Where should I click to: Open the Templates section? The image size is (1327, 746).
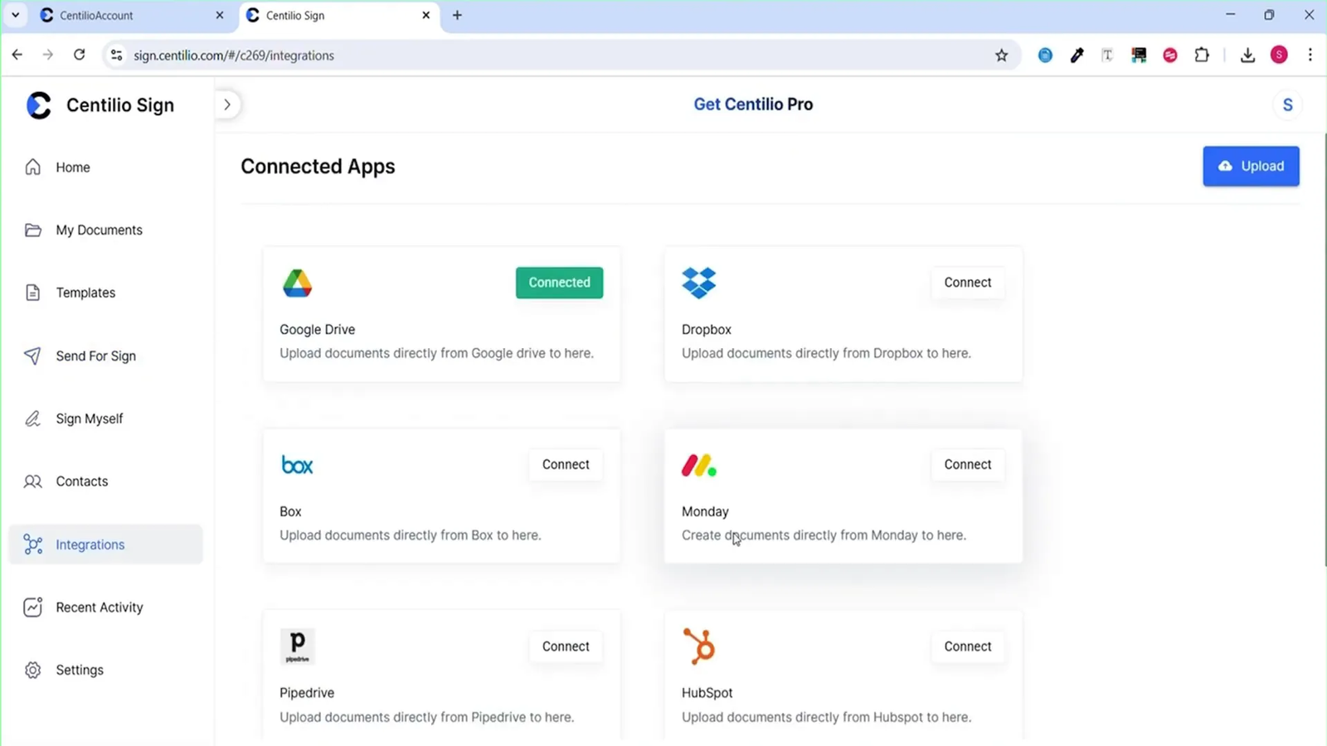[105, 293]
